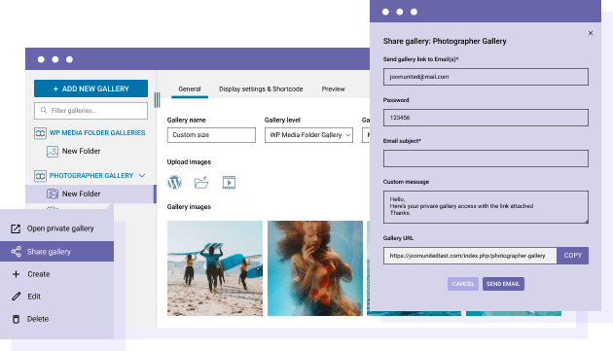The height and width of the screenshot is (351, 613).
Task: Click the Create plus icon in context menu
Action: tap(16, 274)
